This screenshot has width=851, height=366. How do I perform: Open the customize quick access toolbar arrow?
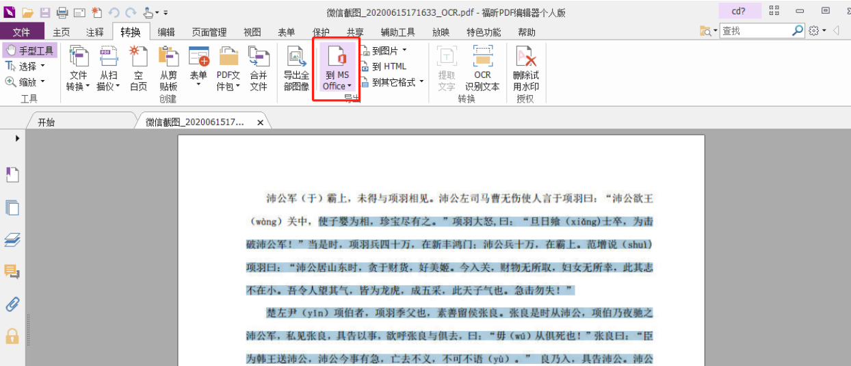click(x=166, y=13)
